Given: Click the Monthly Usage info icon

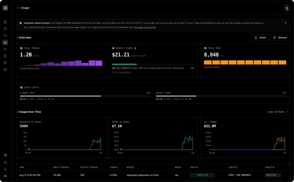Looking at the screenshot, I should 135,48.
